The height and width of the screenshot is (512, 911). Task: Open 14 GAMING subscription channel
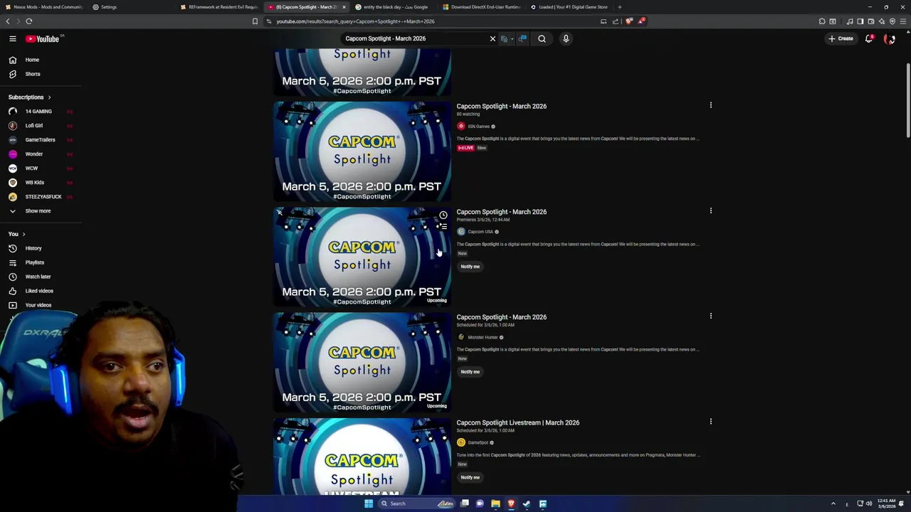41,112
